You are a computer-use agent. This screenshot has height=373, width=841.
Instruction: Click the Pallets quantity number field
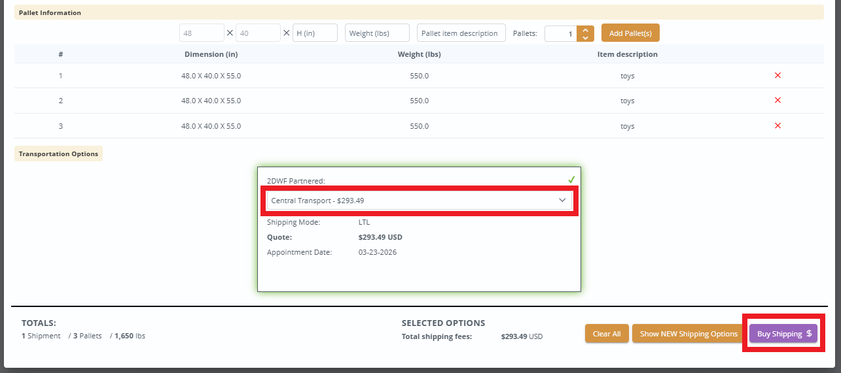pyautogui.click(x=560, y=33)
